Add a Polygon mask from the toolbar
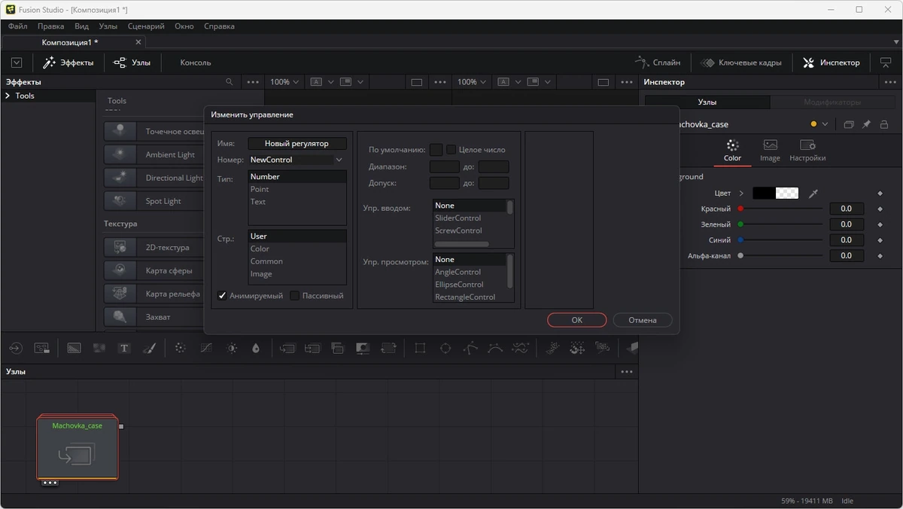Screen dimensions: 903x509 (x=470, y=348)
